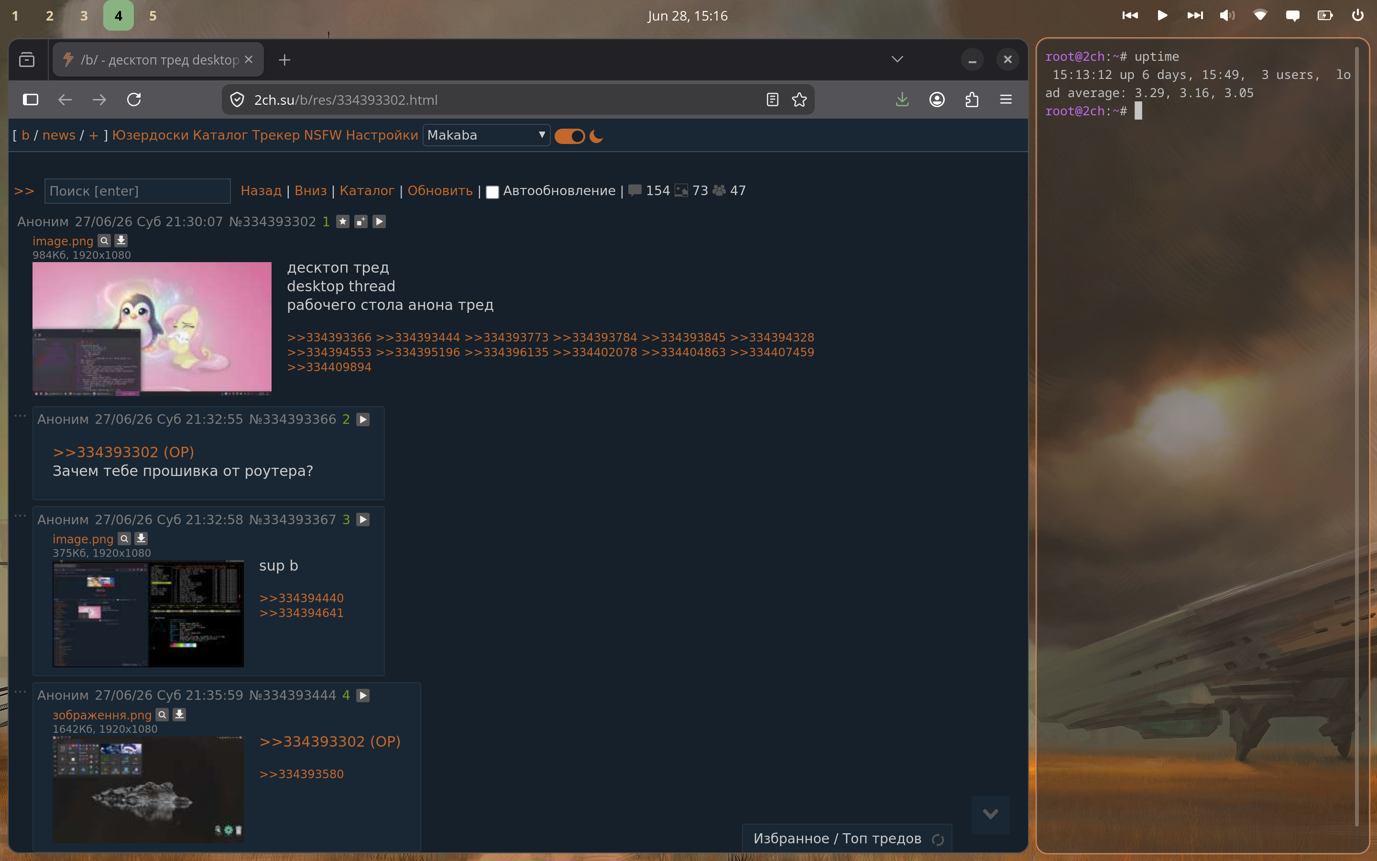Enable the Автообновление checkbox
Image resolution: width=1377 pixels, height=861 pixels.
pos(492,192)
